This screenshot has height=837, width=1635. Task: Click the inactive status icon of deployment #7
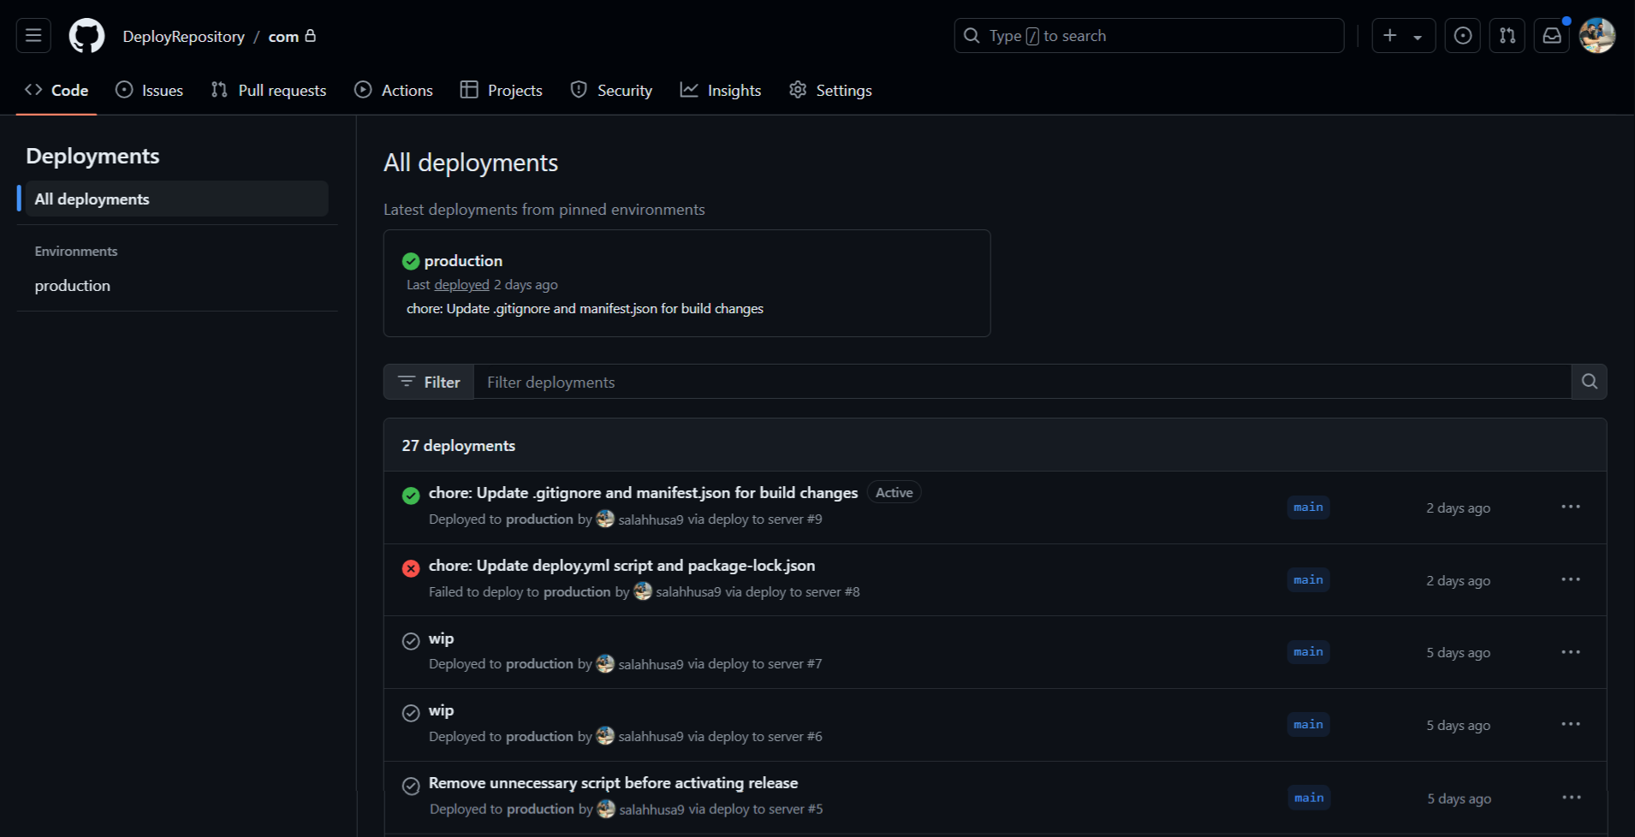pos(411,641)
